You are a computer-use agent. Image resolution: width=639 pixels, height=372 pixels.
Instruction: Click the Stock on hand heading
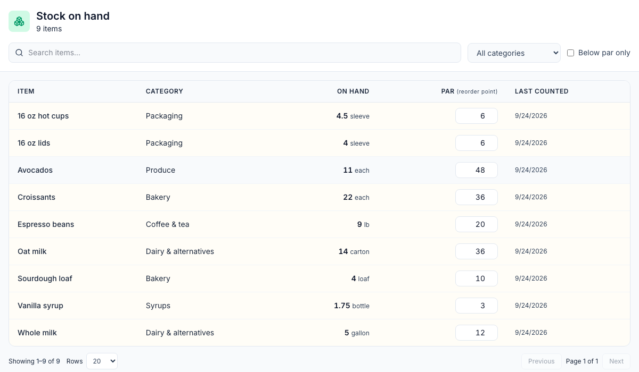pyautogui.click(x=73, y=16)
